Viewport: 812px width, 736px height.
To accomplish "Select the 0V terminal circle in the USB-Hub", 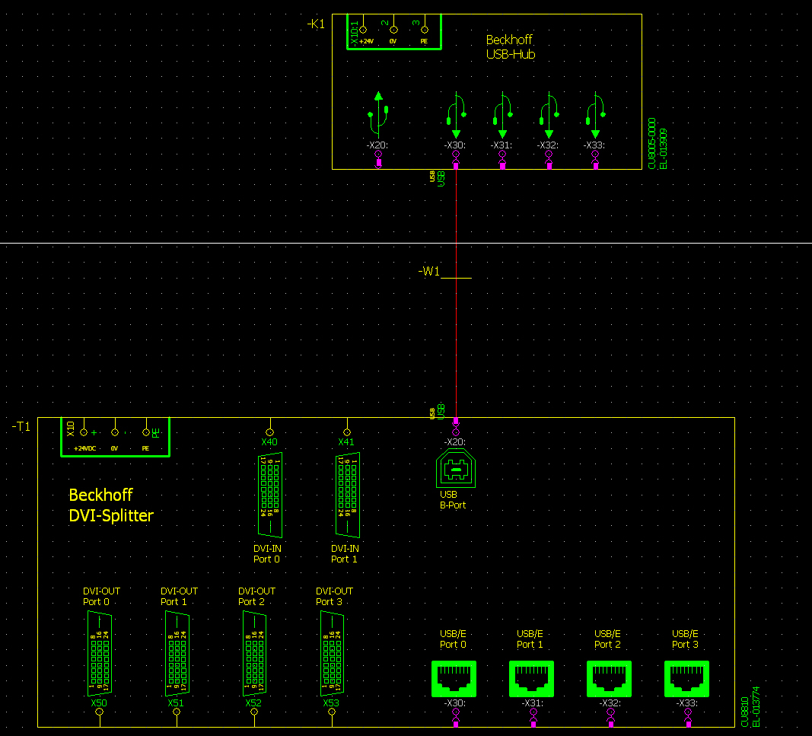I will point(393,30).
